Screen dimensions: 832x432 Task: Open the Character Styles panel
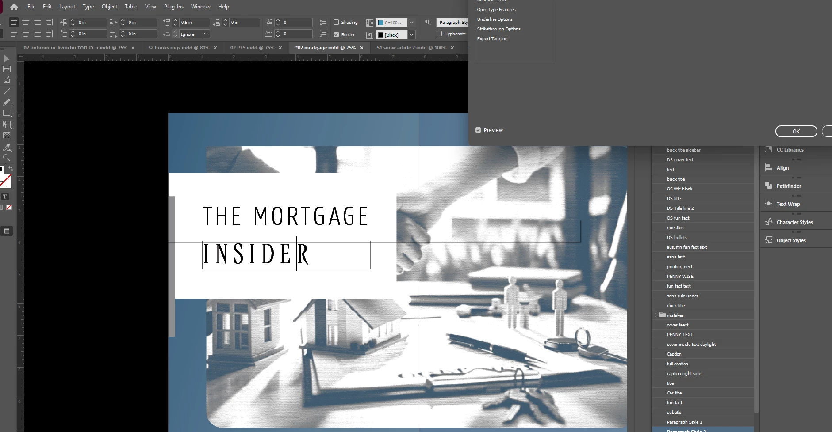tap(794, 222)
